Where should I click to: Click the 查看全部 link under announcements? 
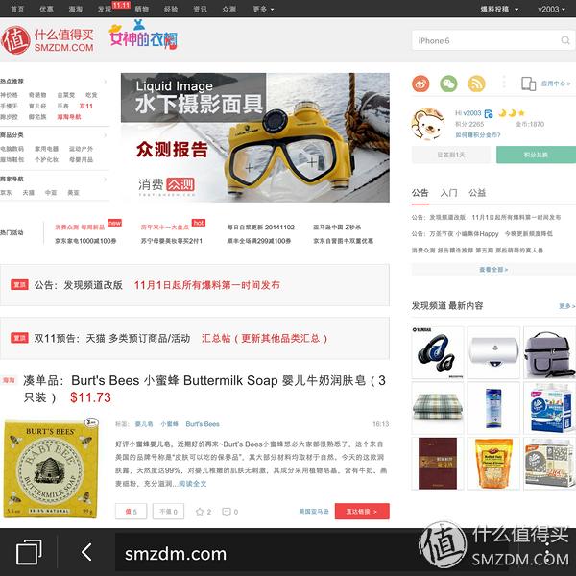tap(493, 270)
